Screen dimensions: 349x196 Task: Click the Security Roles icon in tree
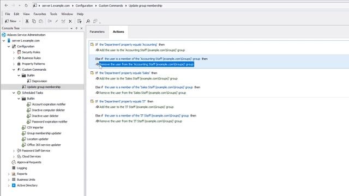pos(19,52)
